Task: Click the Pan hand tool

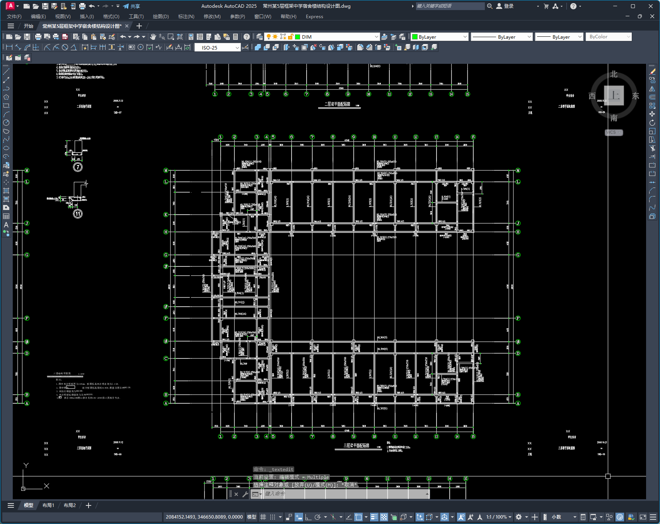Action: pyautogui.click(x=153, y=37)
